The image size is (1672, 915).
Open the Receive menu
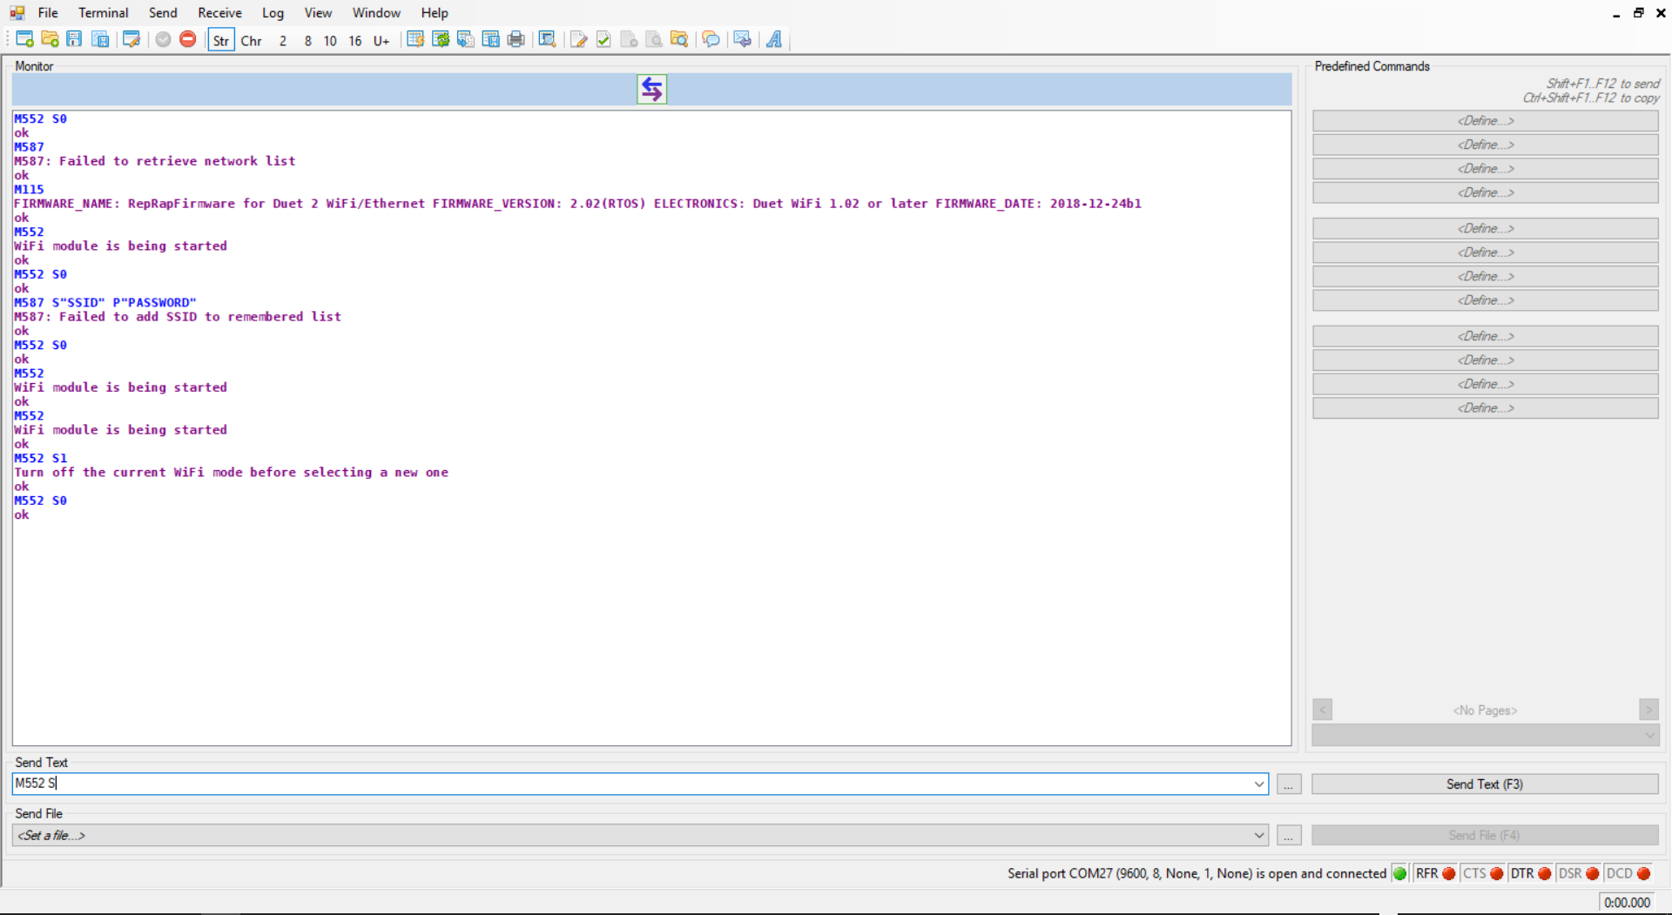pos(219,13)
